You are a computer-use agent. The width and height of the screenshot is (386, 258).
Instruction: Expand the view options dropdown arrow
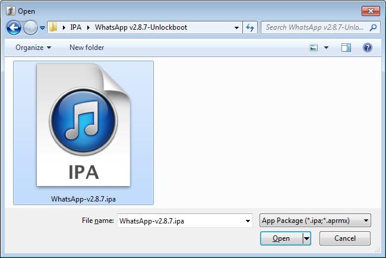click(x=326, y=47)
